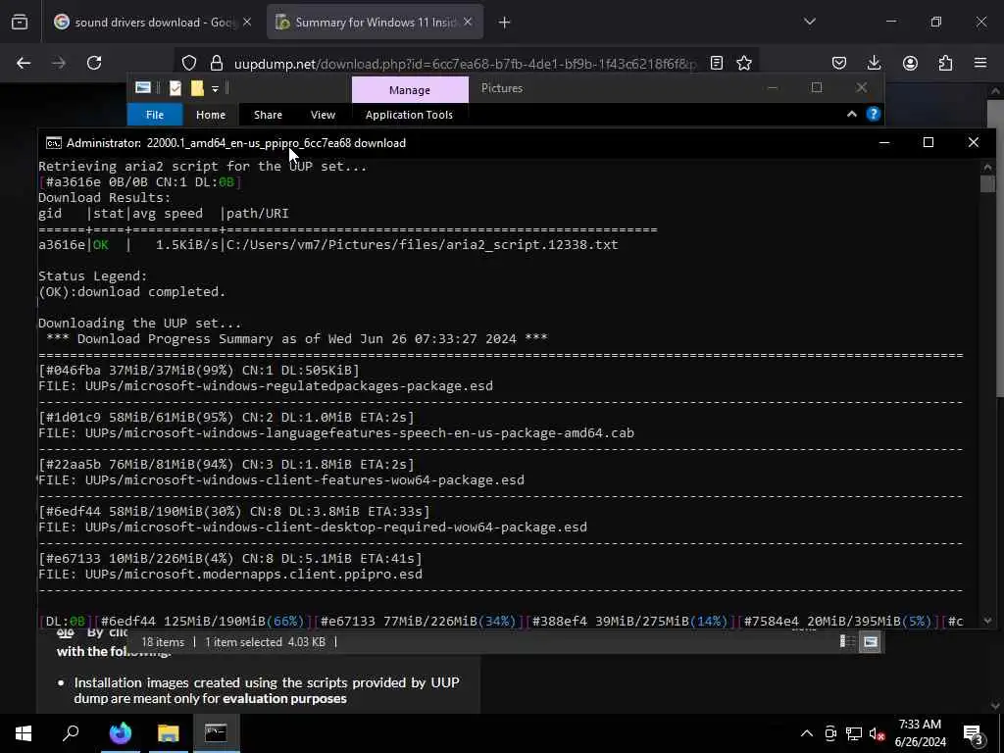
Task: Open Firefox from the taskbar
Action: point(121,732)
